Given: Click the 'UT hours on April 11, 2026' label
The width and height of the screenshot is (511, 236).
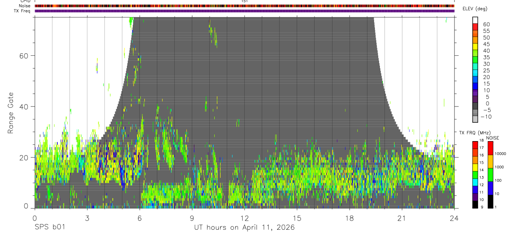Looking at the screenshot, I should click(244, 227).
